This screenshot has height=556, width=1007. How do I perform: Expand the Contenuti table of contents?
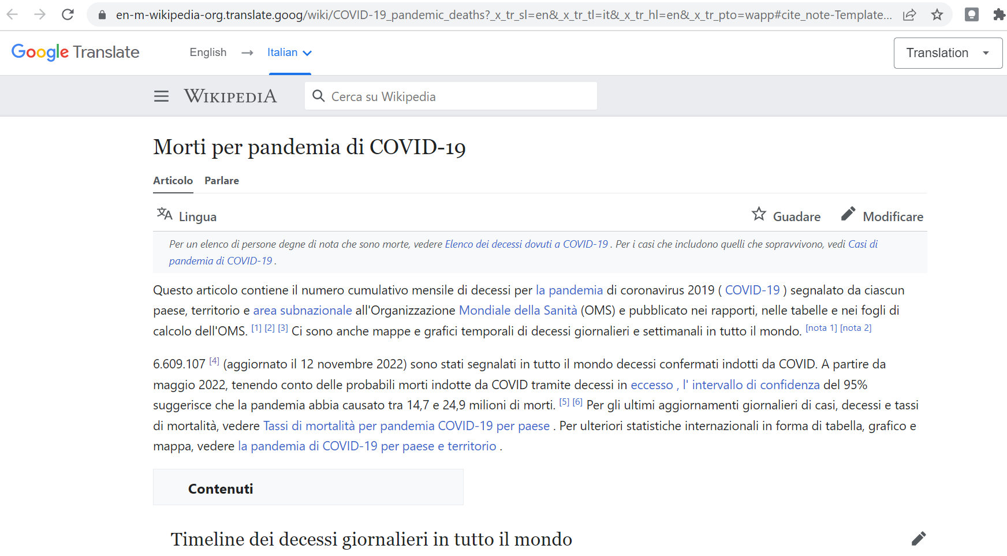click(221, 488)
